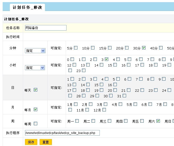Check the 1月 January checkbox
Image resolution: width=174 pixels, height=146 pixels.
point(76,104)
